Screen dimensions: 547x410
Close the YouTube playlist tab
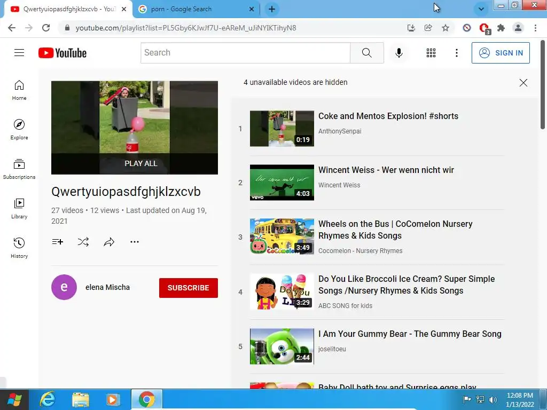[x=124, y=9]
